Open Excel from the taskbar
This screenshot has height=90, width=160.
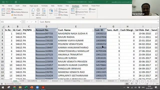tap(26, 87)
